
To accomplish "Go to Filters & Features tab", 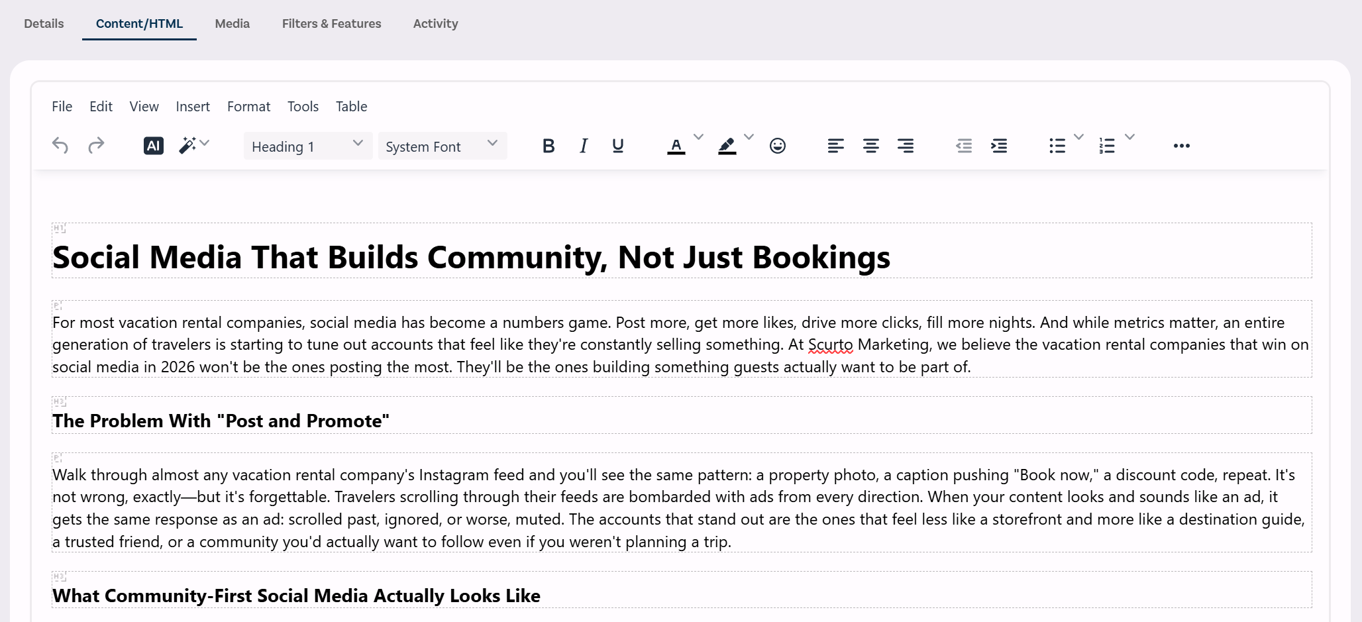I will [332, 24].
